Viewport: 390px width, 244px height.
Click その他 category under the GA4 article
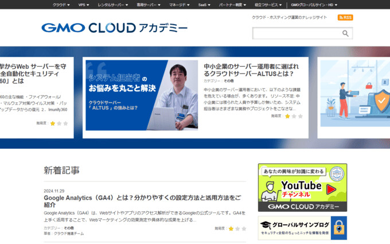click(69, 228)
